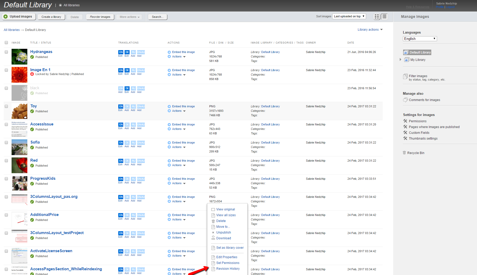Open the Hydrangeas image thumbnail

tap(19, 57)
